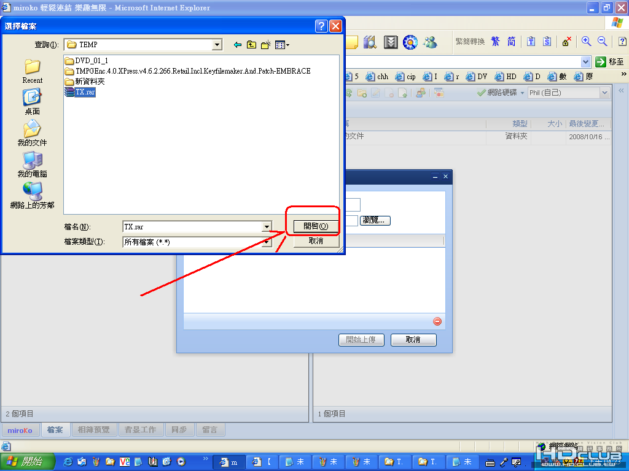Expand the TEMP look-in dropdown
Viewport: 629px width, 471px height.
[217, 44]
